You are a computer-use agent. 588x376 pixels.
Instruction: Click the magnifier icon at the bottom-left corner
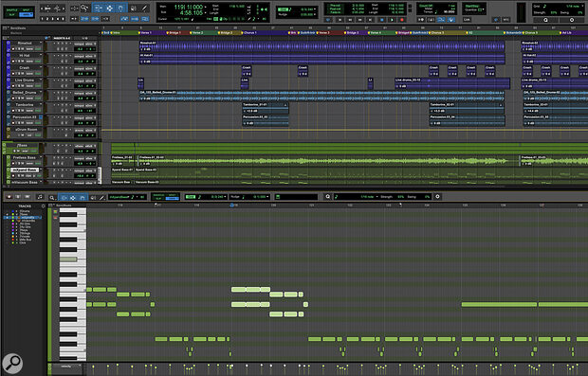coord(12,363)
